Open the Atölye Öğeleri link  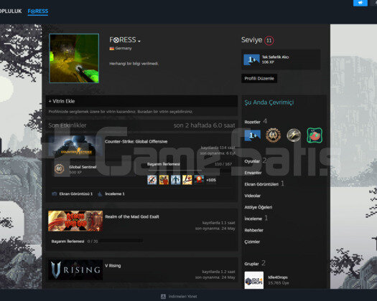[x=259, y=207]
